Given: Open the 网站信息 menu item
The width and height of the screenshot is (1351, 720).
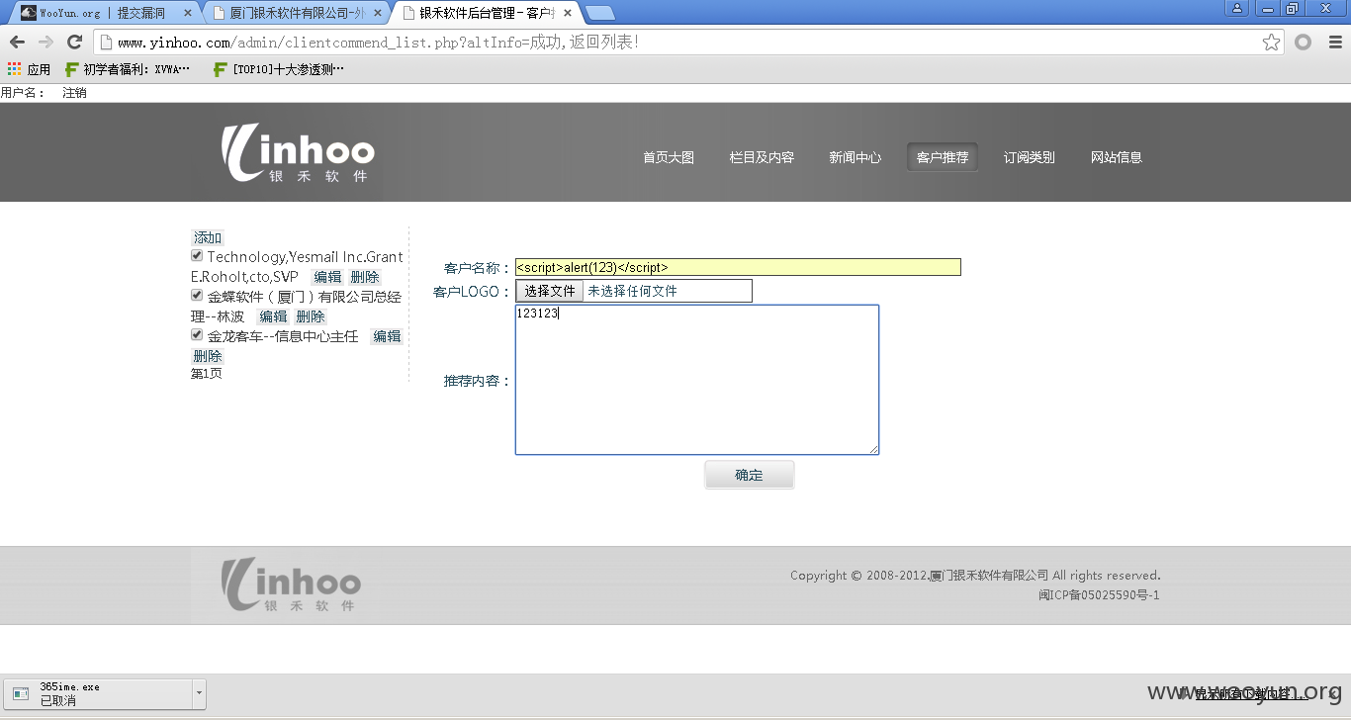Looking at the screenshot, I should click(1117, 157).
